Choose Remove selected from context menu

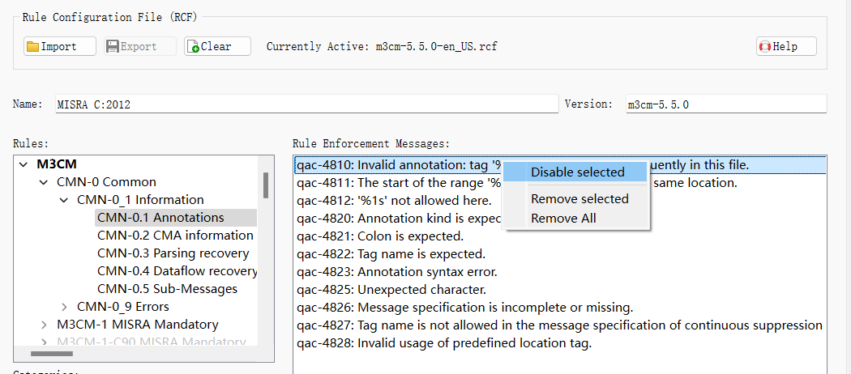[x=579, y=199]
